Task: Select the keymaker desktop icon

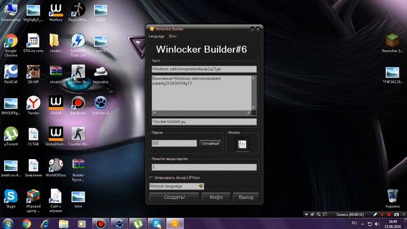Action: (100, 75)
